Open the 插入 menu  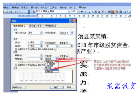point(34,7)
